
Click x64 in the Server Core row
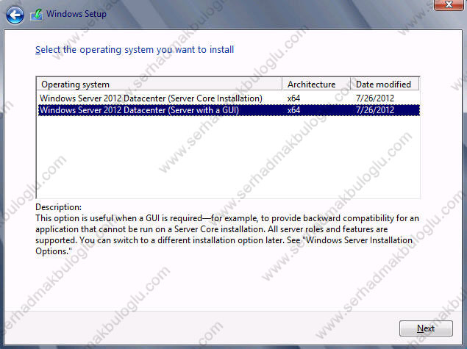pyautogui.click(x=293, y=98)
